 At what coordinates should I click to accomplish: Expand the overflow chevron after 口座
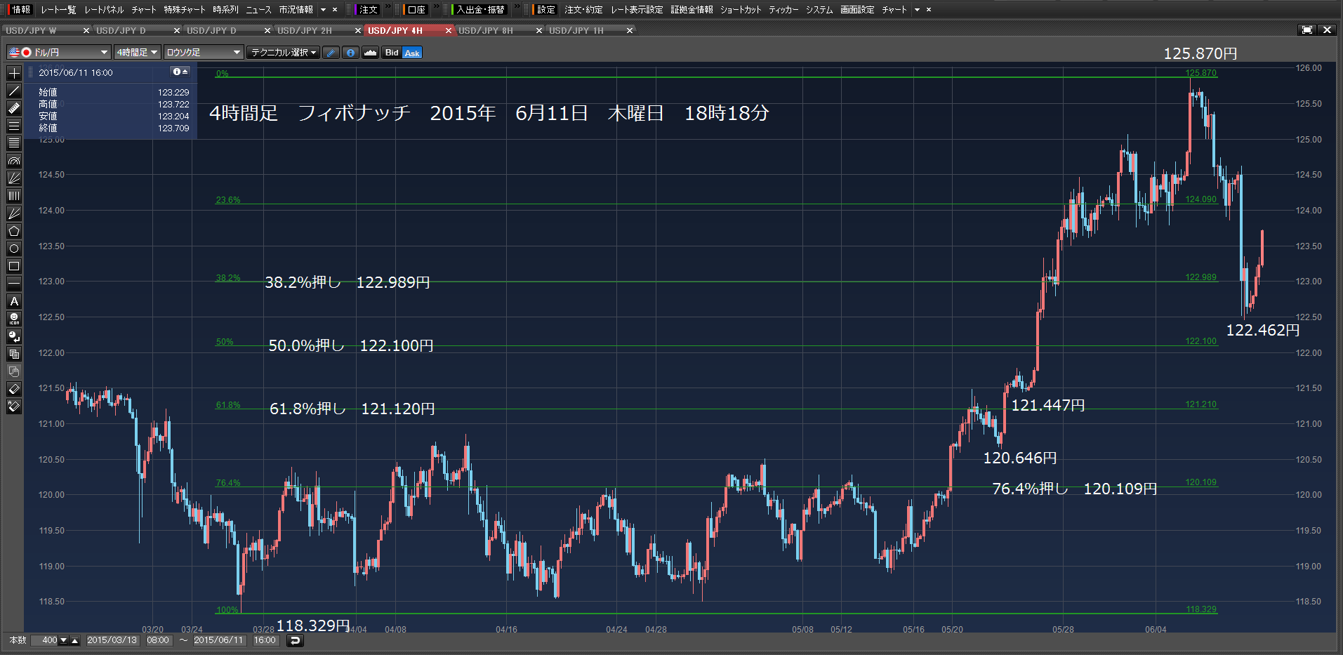(x=436, y=7)
